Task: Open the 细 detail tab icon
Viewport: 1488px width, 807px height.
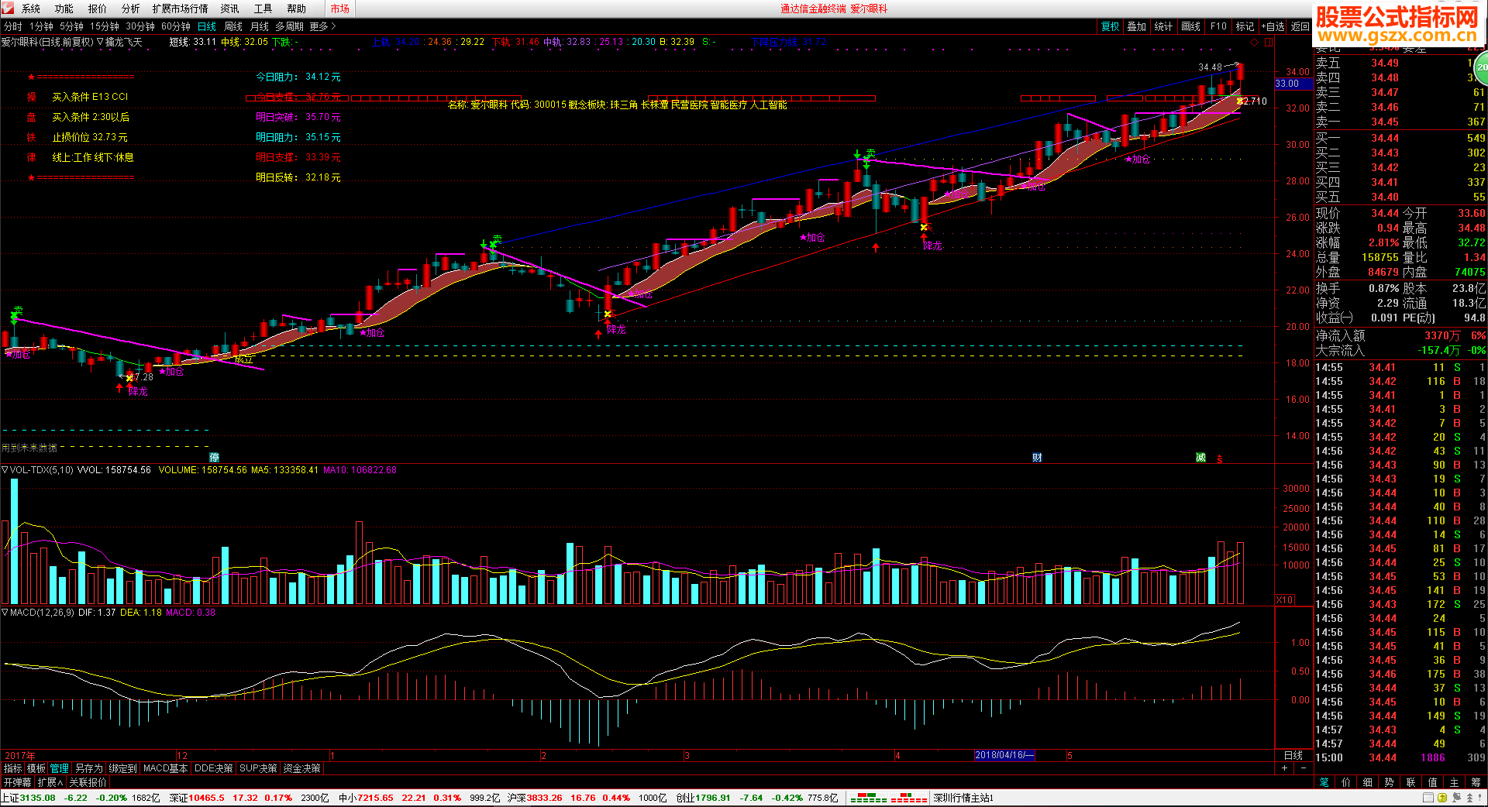Action: (1368, 782)
